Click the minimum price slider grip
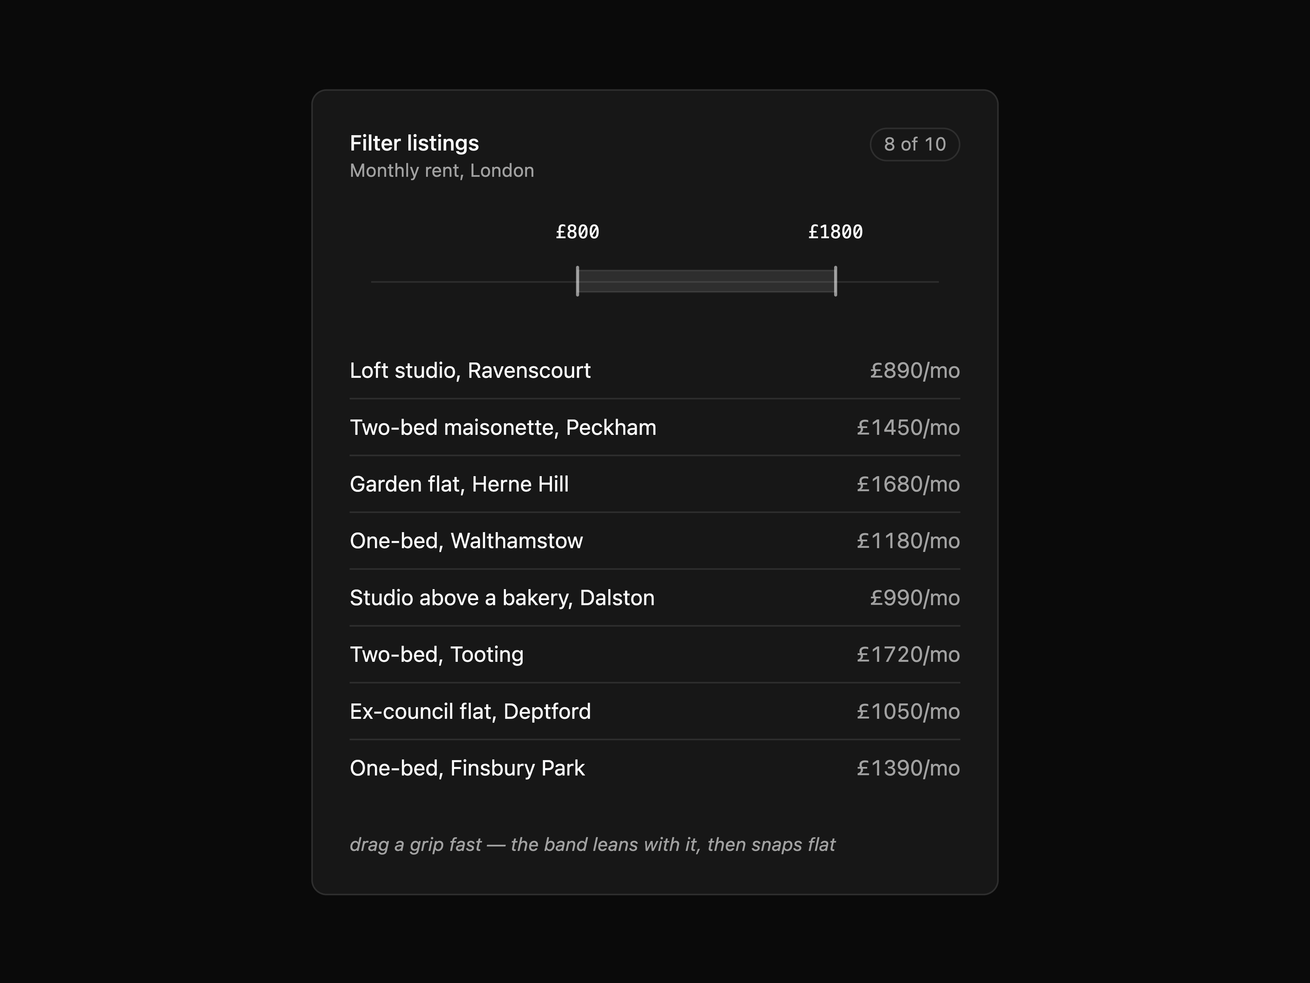 578,281
